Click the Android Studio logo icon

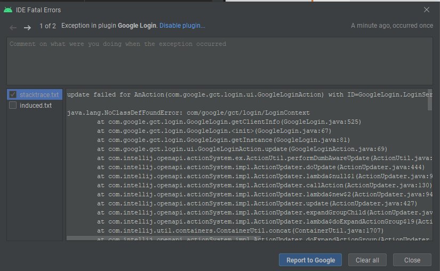click(x=8, y=10)
